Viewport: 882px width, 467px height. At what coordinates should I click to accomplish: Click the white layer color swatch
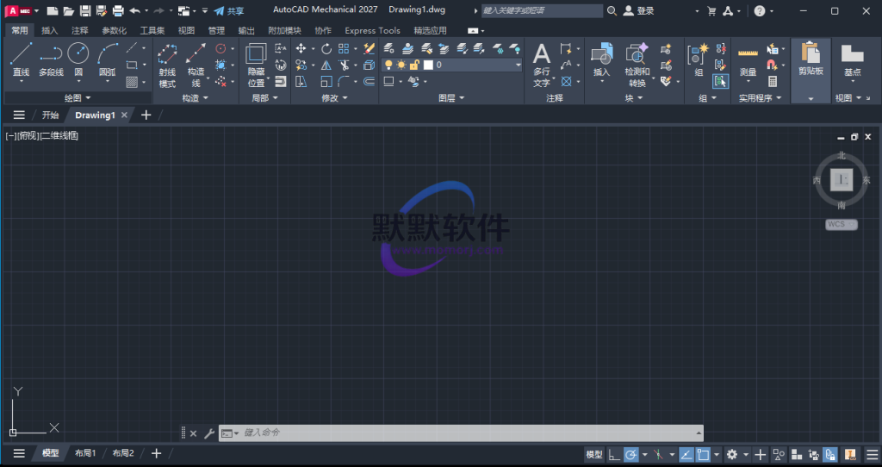(428, 65)
